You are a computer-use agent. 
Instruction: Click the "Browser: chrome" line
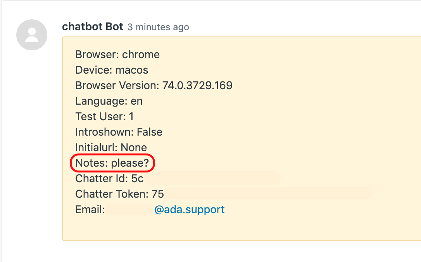(x=117, y=55)
